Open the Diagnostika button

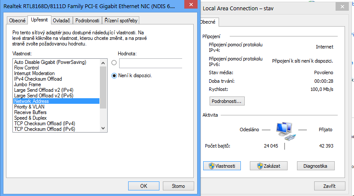tap(315, 166)
